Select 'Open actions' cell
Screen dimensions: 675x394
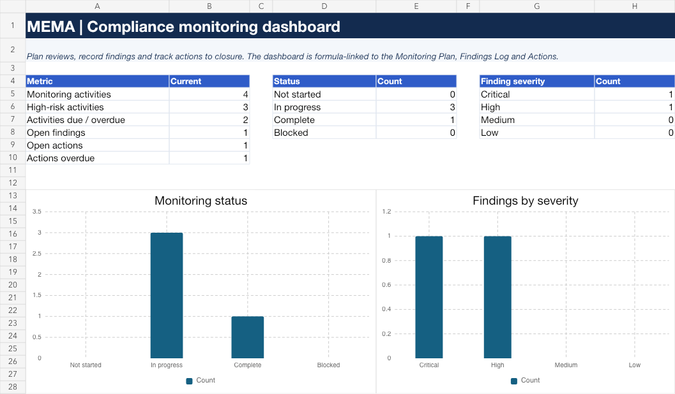(97, 145)
